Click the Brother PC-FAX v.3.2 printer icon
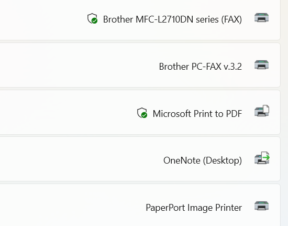This screenshot has height=226, width=288. [x=261, y=64]
